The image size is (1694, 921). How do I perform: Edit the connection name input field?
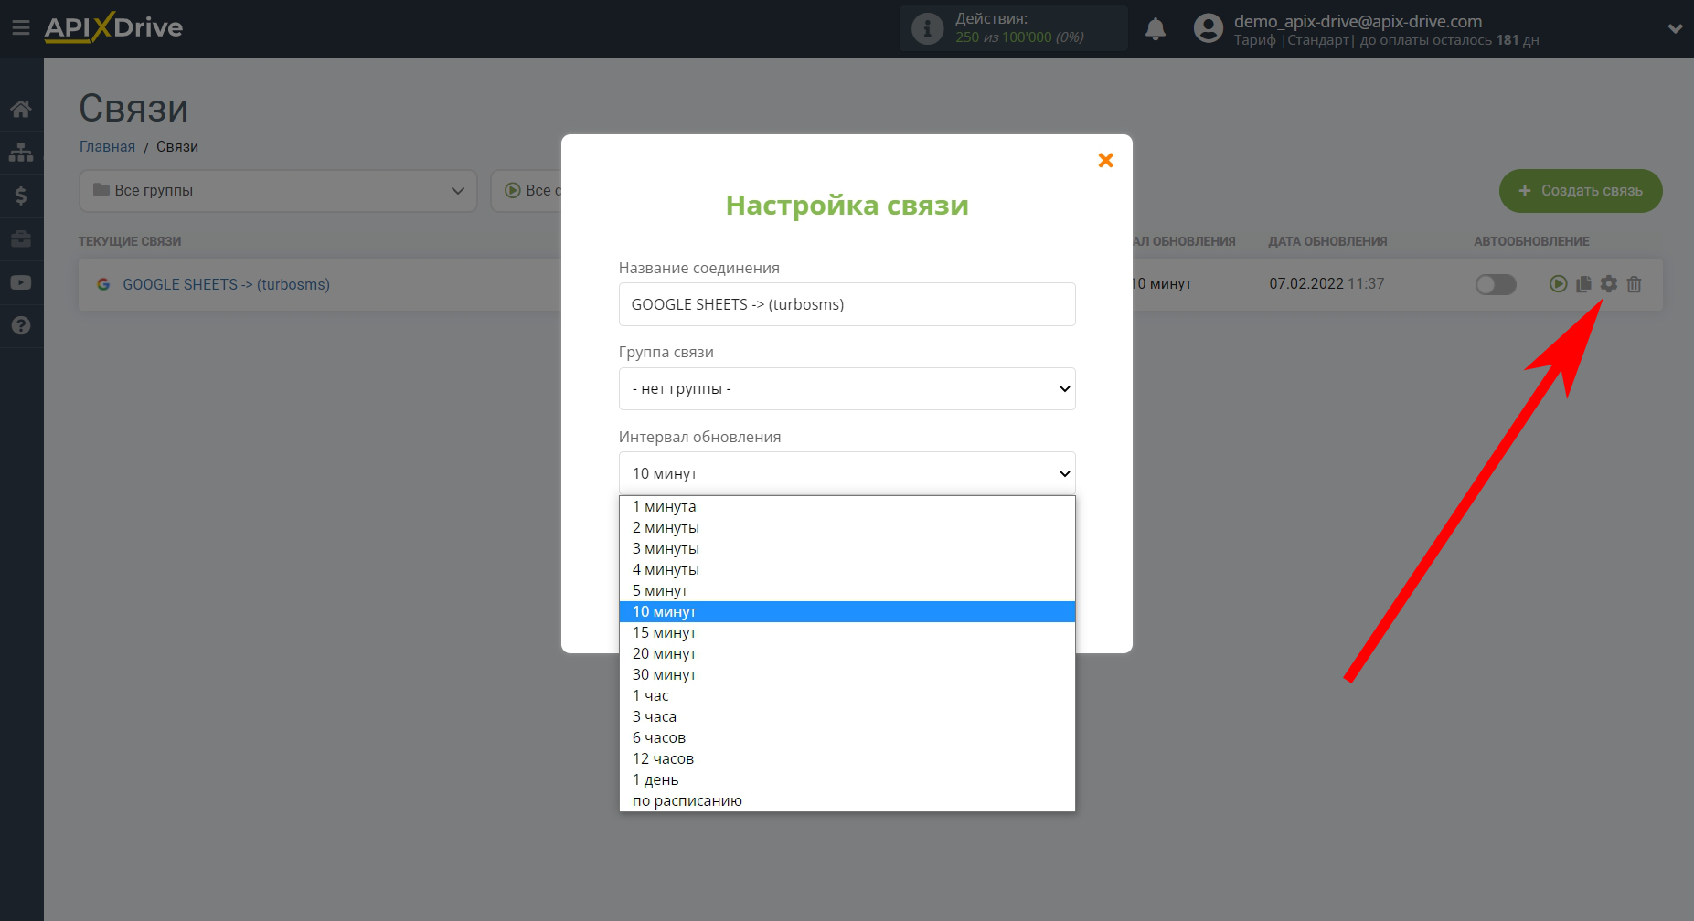847,304
